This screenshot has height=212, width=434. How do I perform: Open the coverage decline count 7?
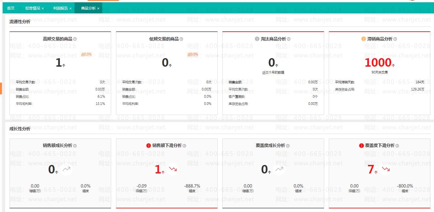(371, 170)
